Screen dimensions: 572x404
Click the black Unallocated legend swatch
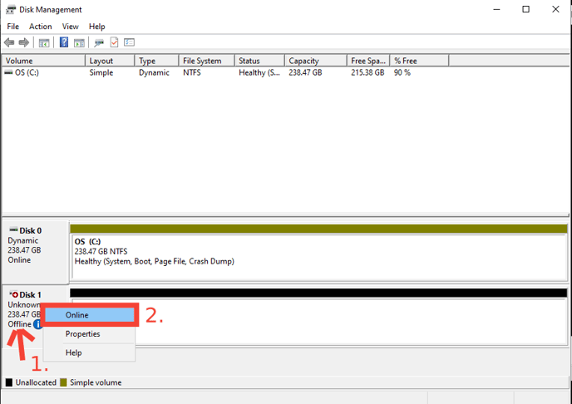pos(9,382)
